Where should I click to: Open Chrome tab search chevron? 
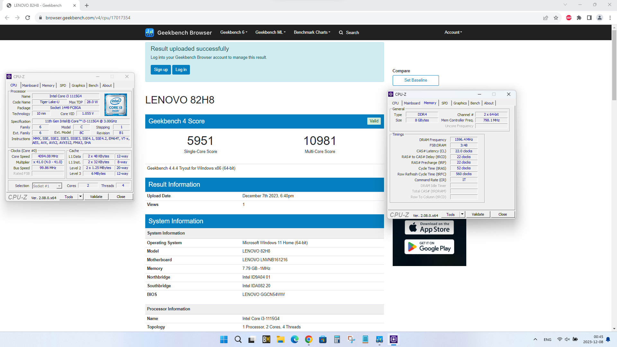pyautogui.click(x=565, y=5)
